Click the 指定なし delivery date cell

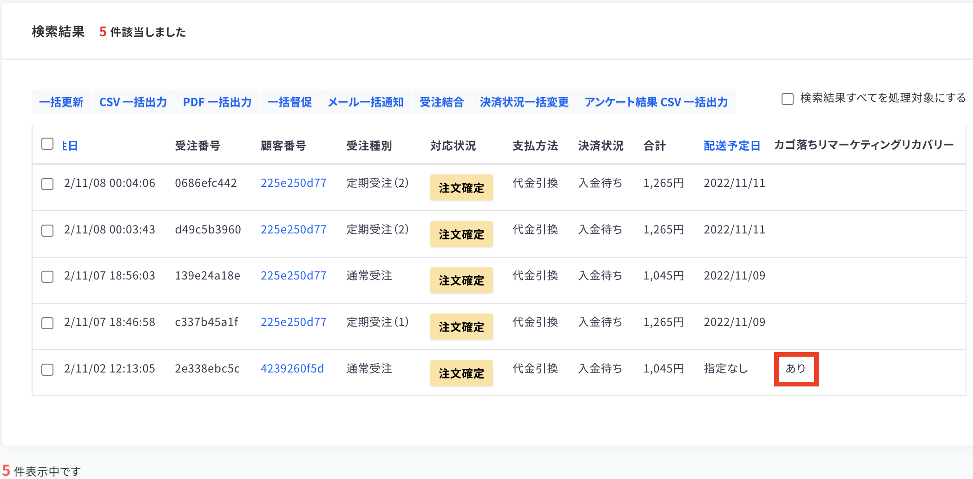coord(726,368)
